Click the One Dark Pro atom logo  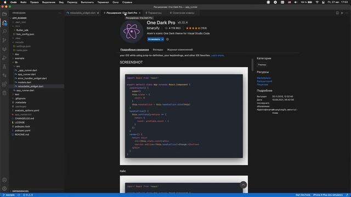[x=132, y=32]
